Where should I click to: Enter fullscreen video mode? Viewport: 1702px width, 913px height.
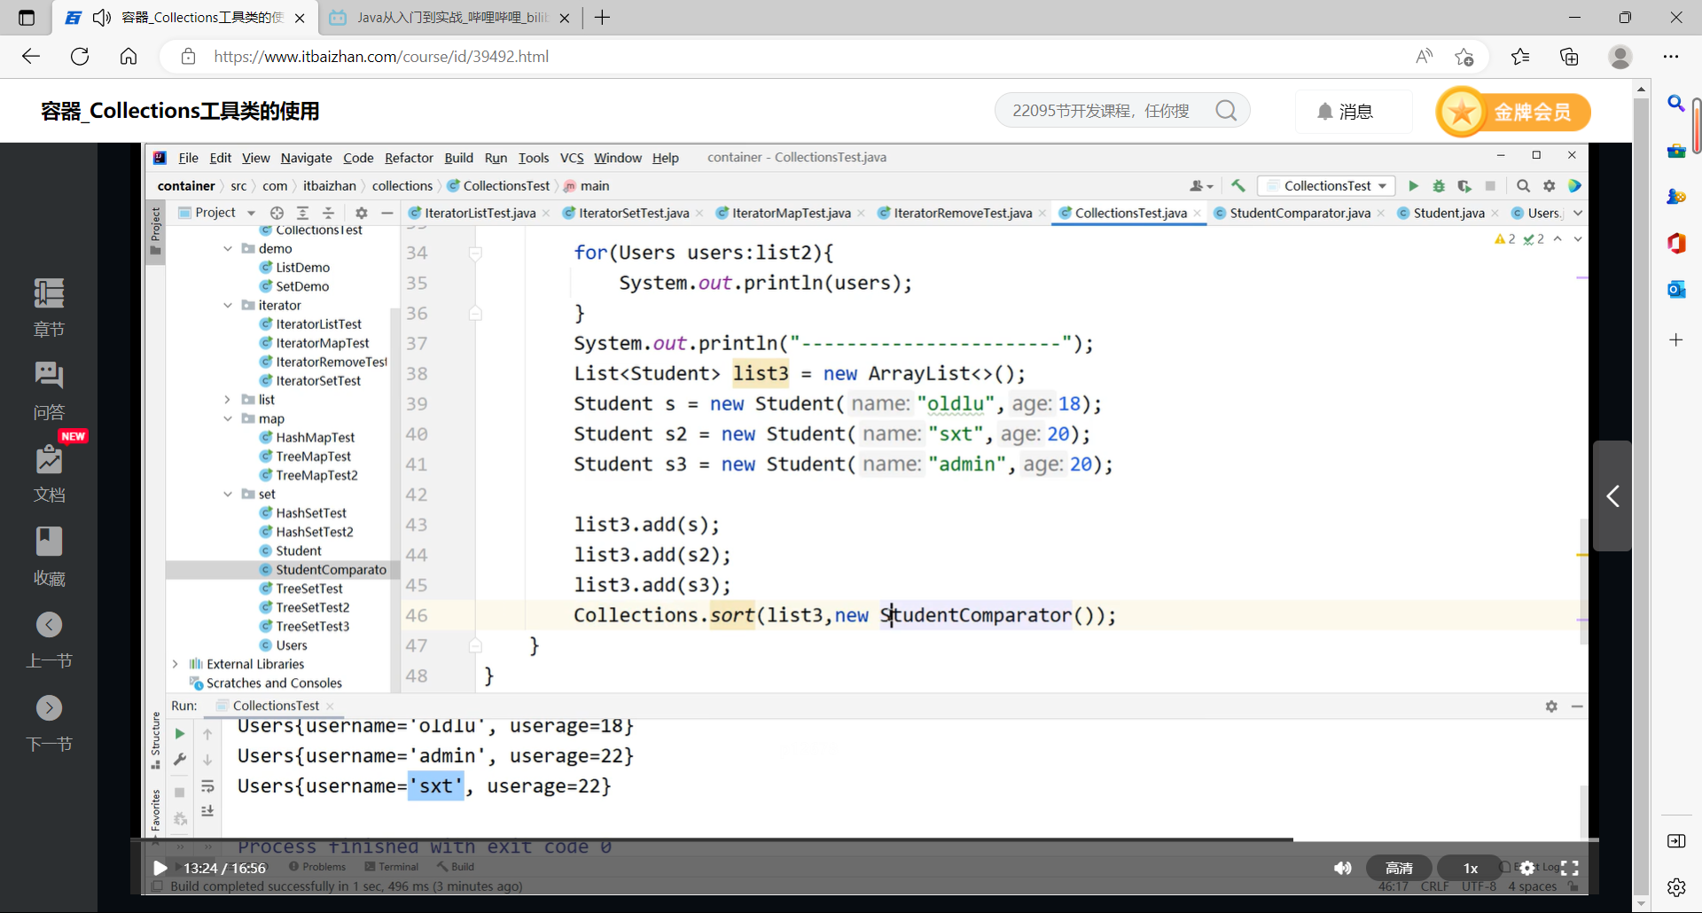pos(1570,868)
